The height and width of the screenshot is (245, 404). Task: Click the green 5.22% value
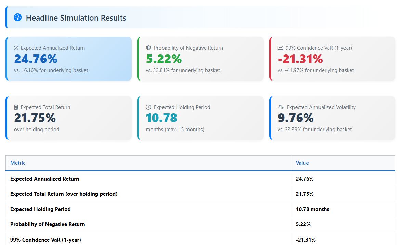click(x=164, y=59)
